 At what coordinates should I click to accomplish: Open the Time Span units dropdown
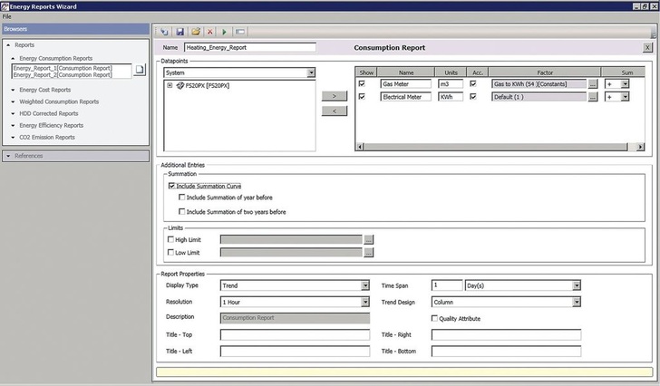pos(577,285)
